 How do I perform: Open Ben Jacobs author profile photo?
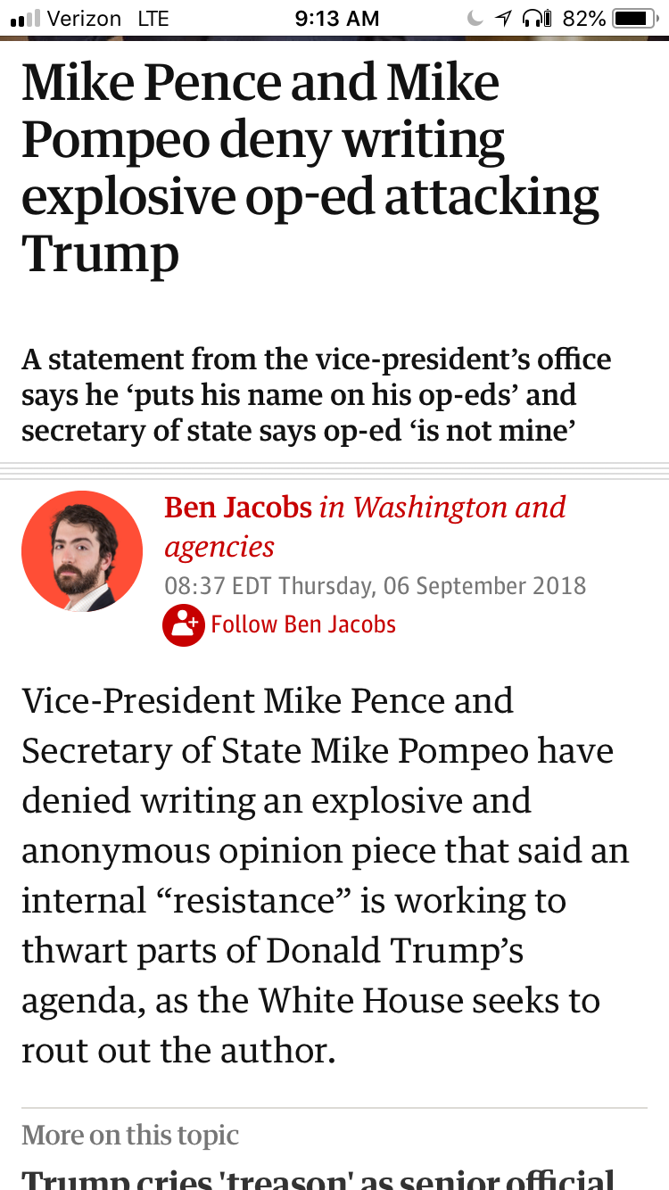click(x=82, y=551)
